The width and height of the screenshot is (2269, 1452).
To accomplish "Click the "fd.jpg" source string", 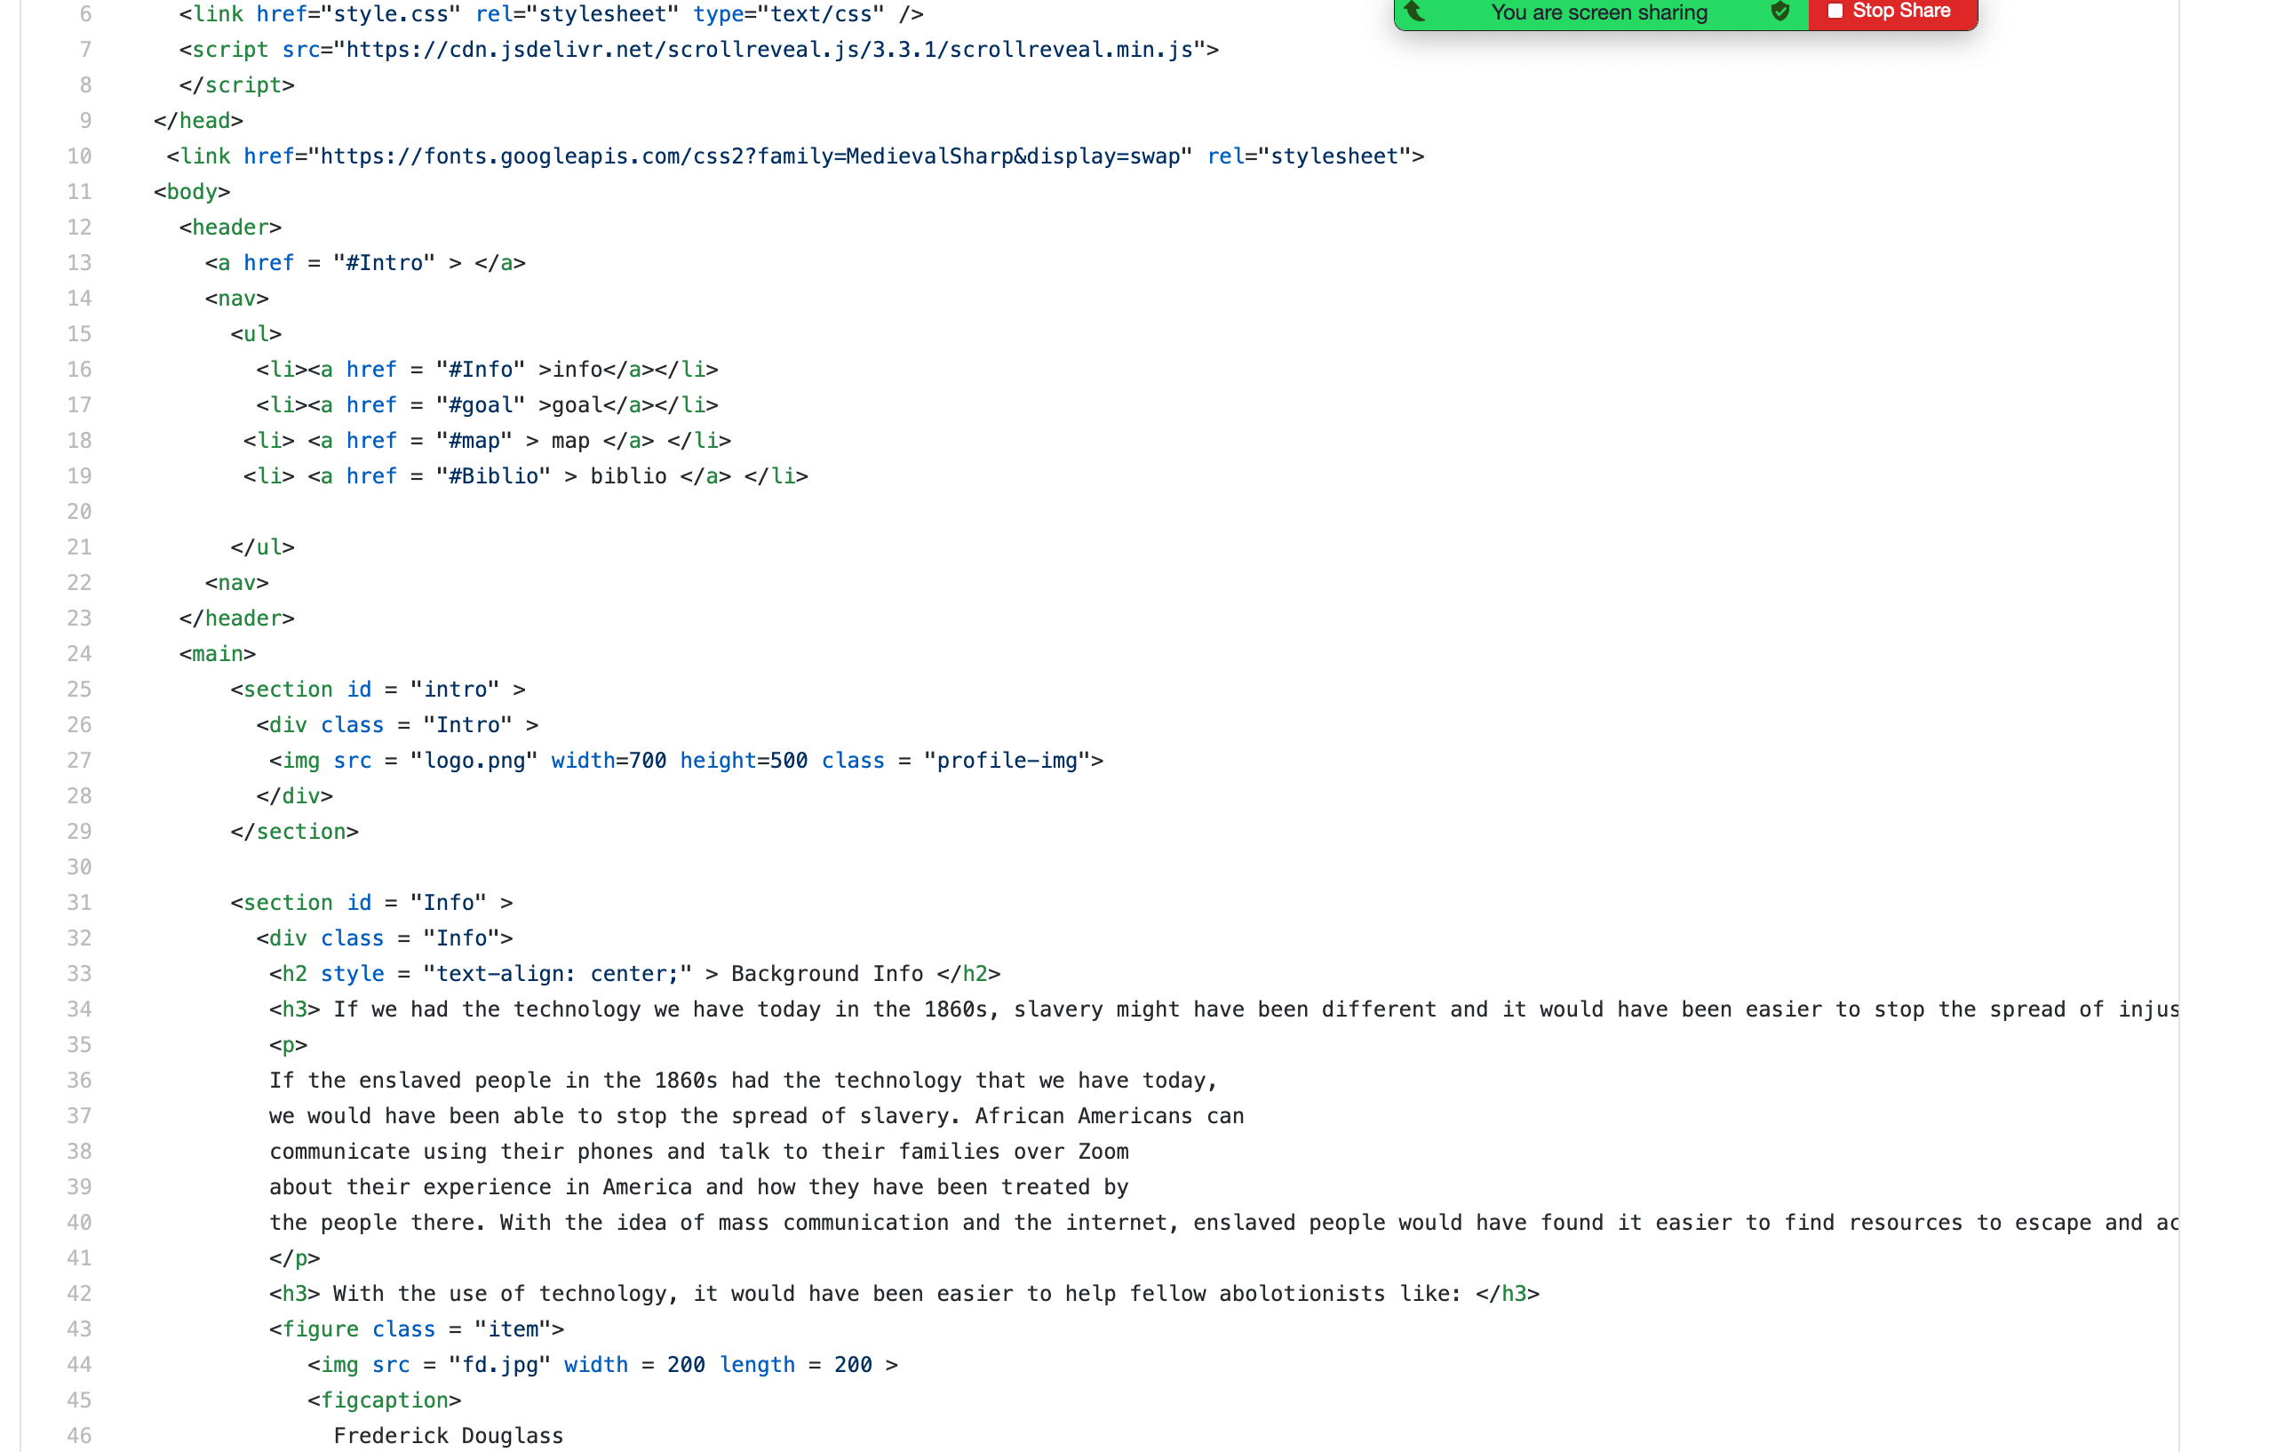I will pos(499,1365).
